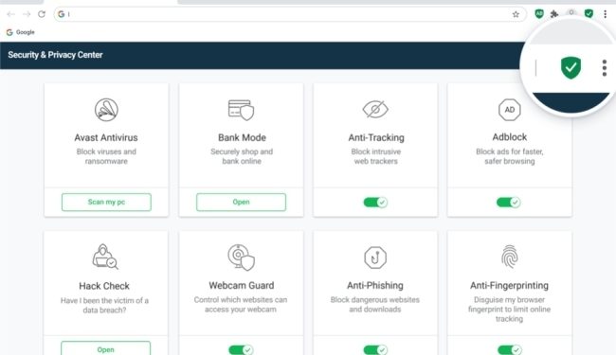616x355 pixels.
Task: Click the Avast Antivirus logo icon
Action: 106,110
